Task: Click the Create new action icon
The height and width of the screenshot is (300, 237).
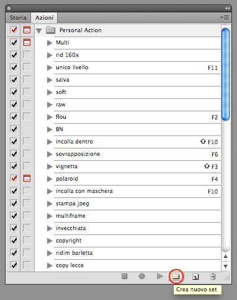Action: click(x=195, y=276)
